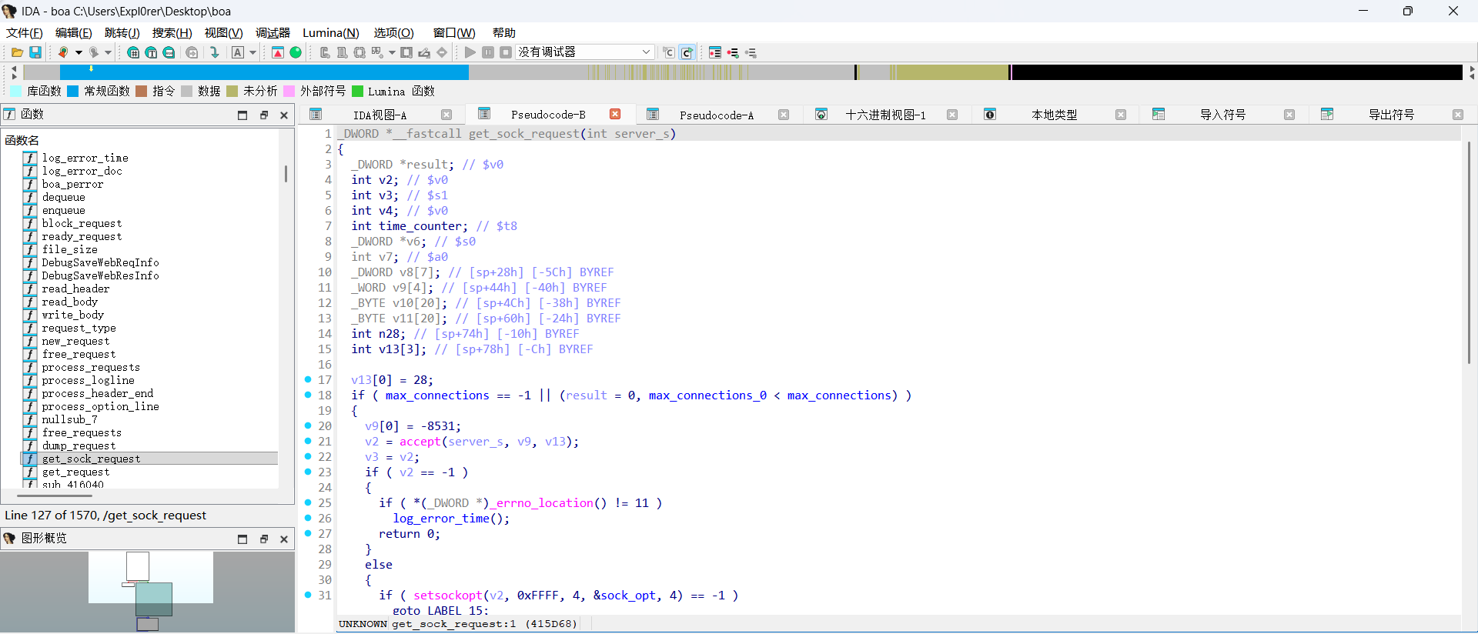Click the greyed forward navigation arrow icon
This screenshot has width=1478, height=634.
point(93,52)
